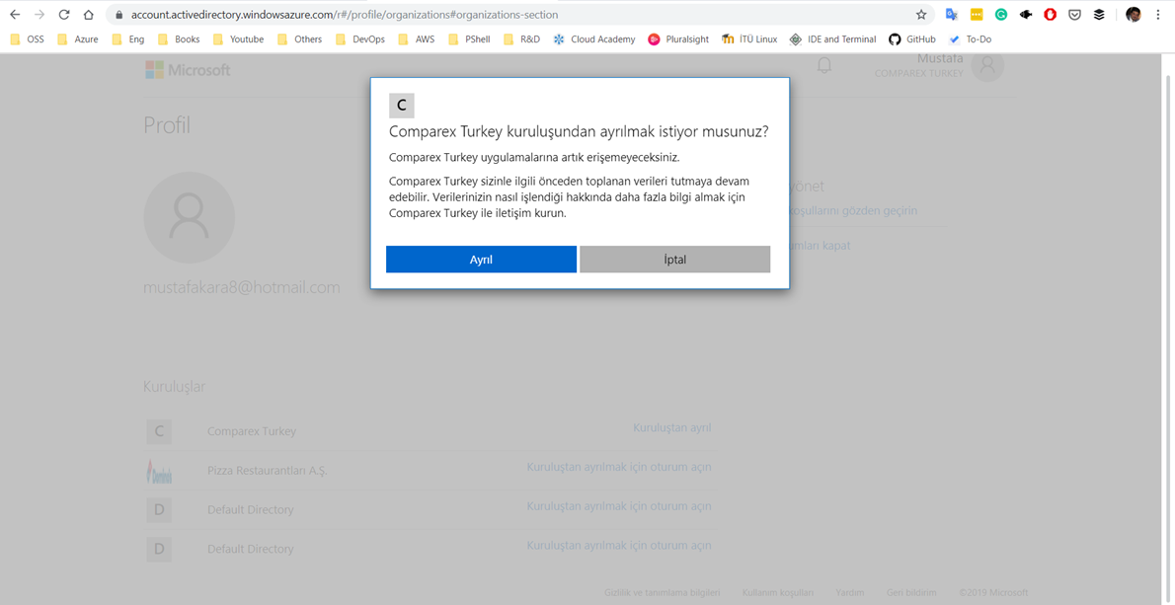The width and height of the screenshot is (1175, 605).
Task: Click the Kuruluşlar section heading
Action: click(x=174, y=386)
